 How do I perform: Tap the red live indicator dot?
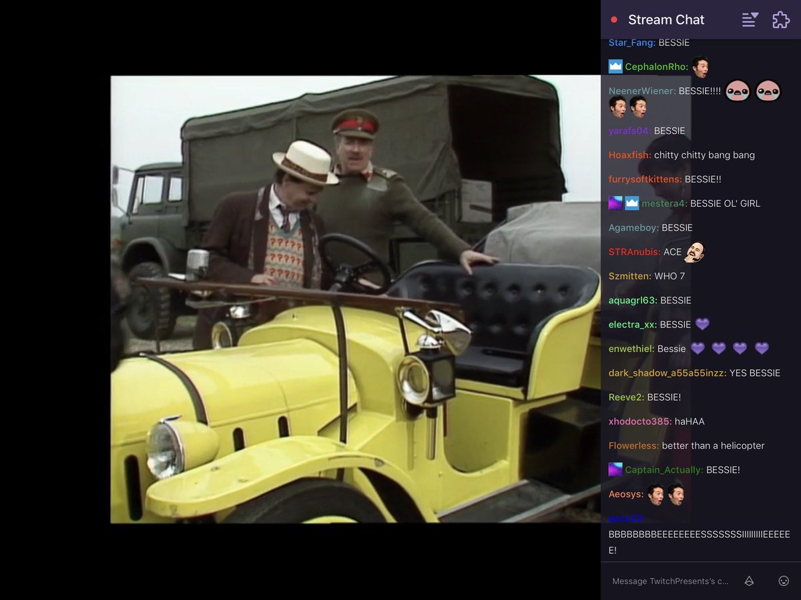[614, 20]
